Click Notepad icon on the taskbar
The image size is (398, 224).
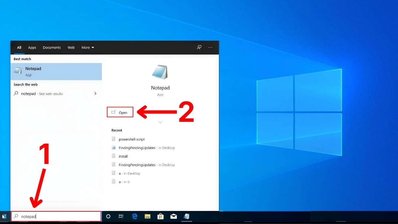pos(186,216)
